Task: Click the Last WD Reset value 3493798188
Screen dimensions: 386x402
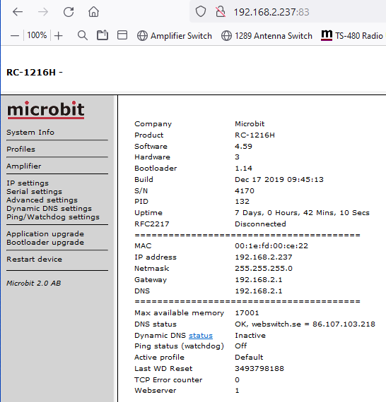Action: coord(259,368)
